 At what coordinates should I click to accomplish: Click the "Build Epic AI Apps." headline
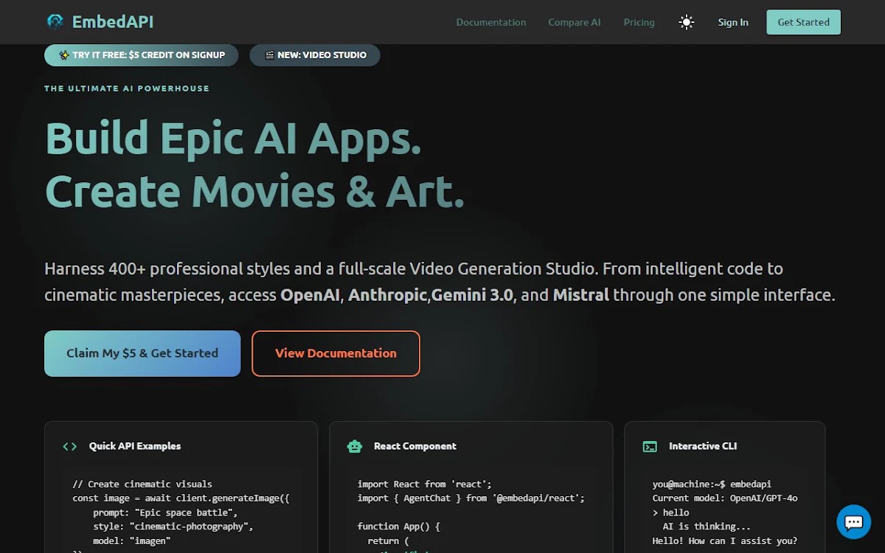click(234, 139)
